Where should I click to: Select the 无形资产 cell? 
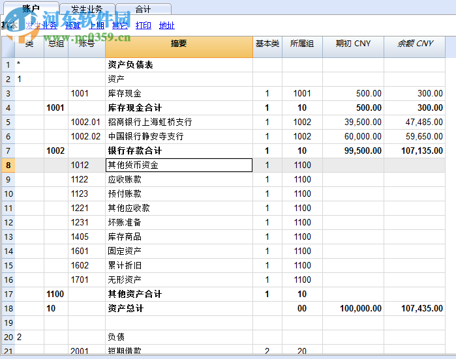pos(179,280)
